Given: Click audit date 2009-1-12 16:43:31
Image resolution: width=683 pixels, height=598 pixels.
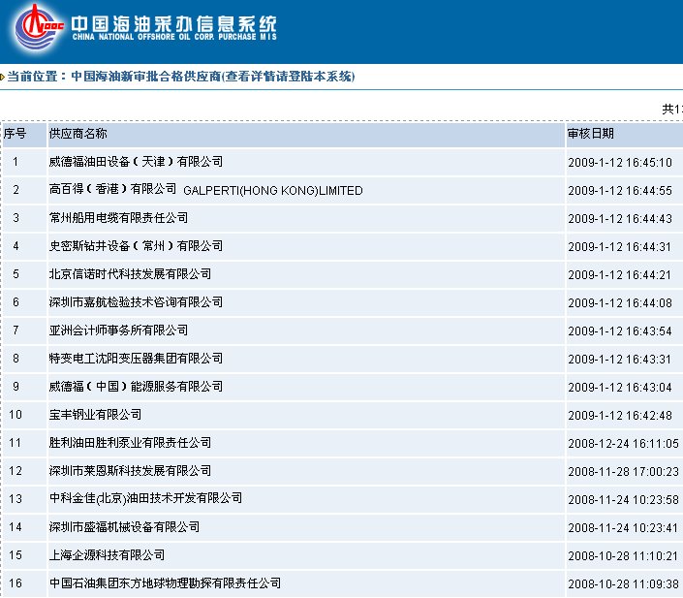Looking at the screenshot, I should pos(619,360).
